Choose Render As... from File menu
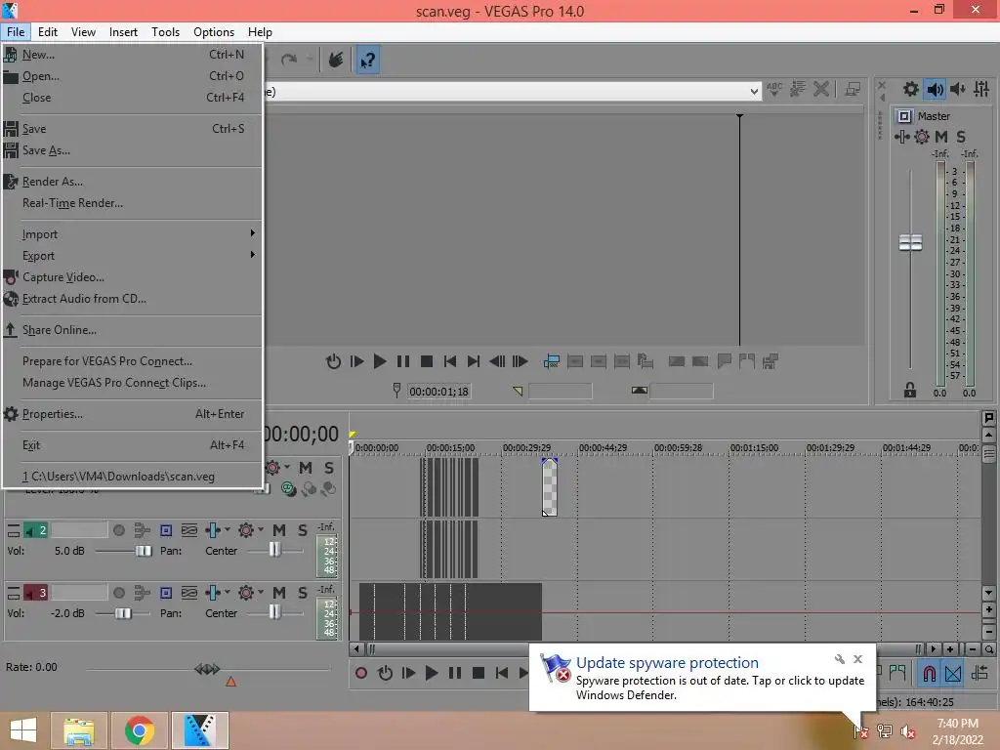This screenshot has width=1000, height=750. pos(132,182)
